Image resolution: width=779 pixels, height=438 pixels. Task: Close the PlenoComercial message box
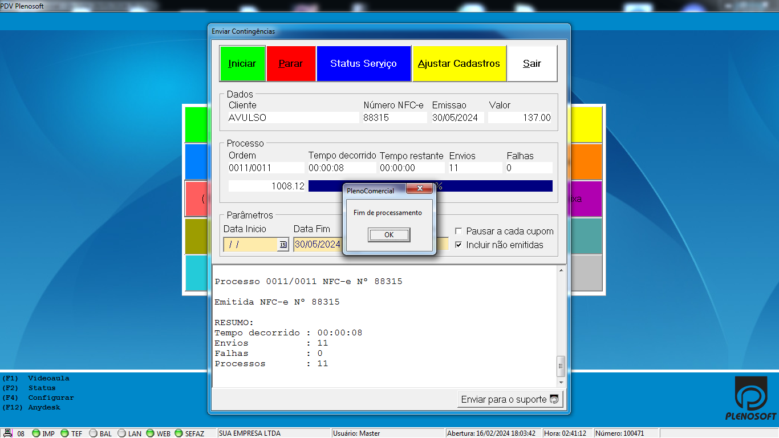pyautogui.click(x=420, y=189)
